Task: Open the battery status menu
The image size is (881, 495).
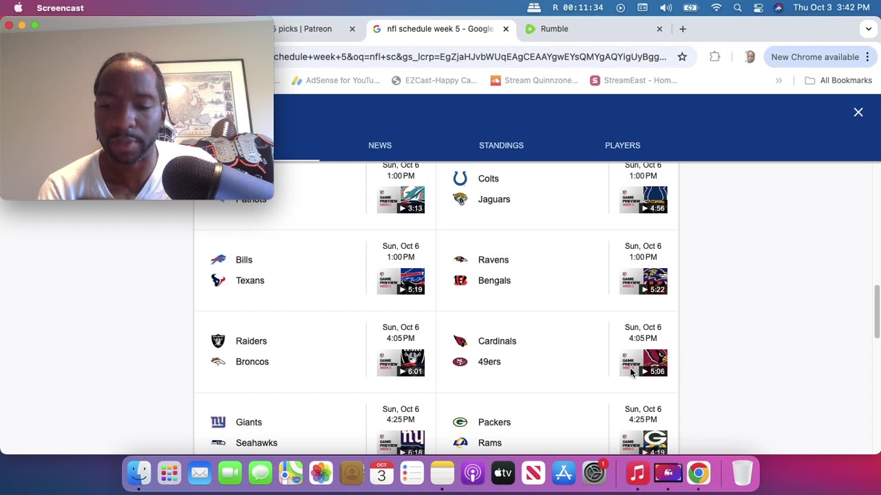Action: (x=691, y=8)
